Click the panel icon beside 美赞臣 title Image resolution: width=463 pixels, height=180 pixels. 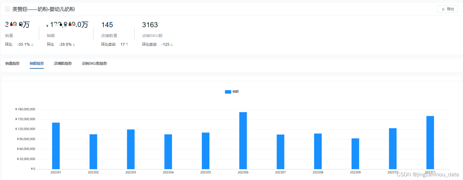pyautogui.click(x=8, y=9)
